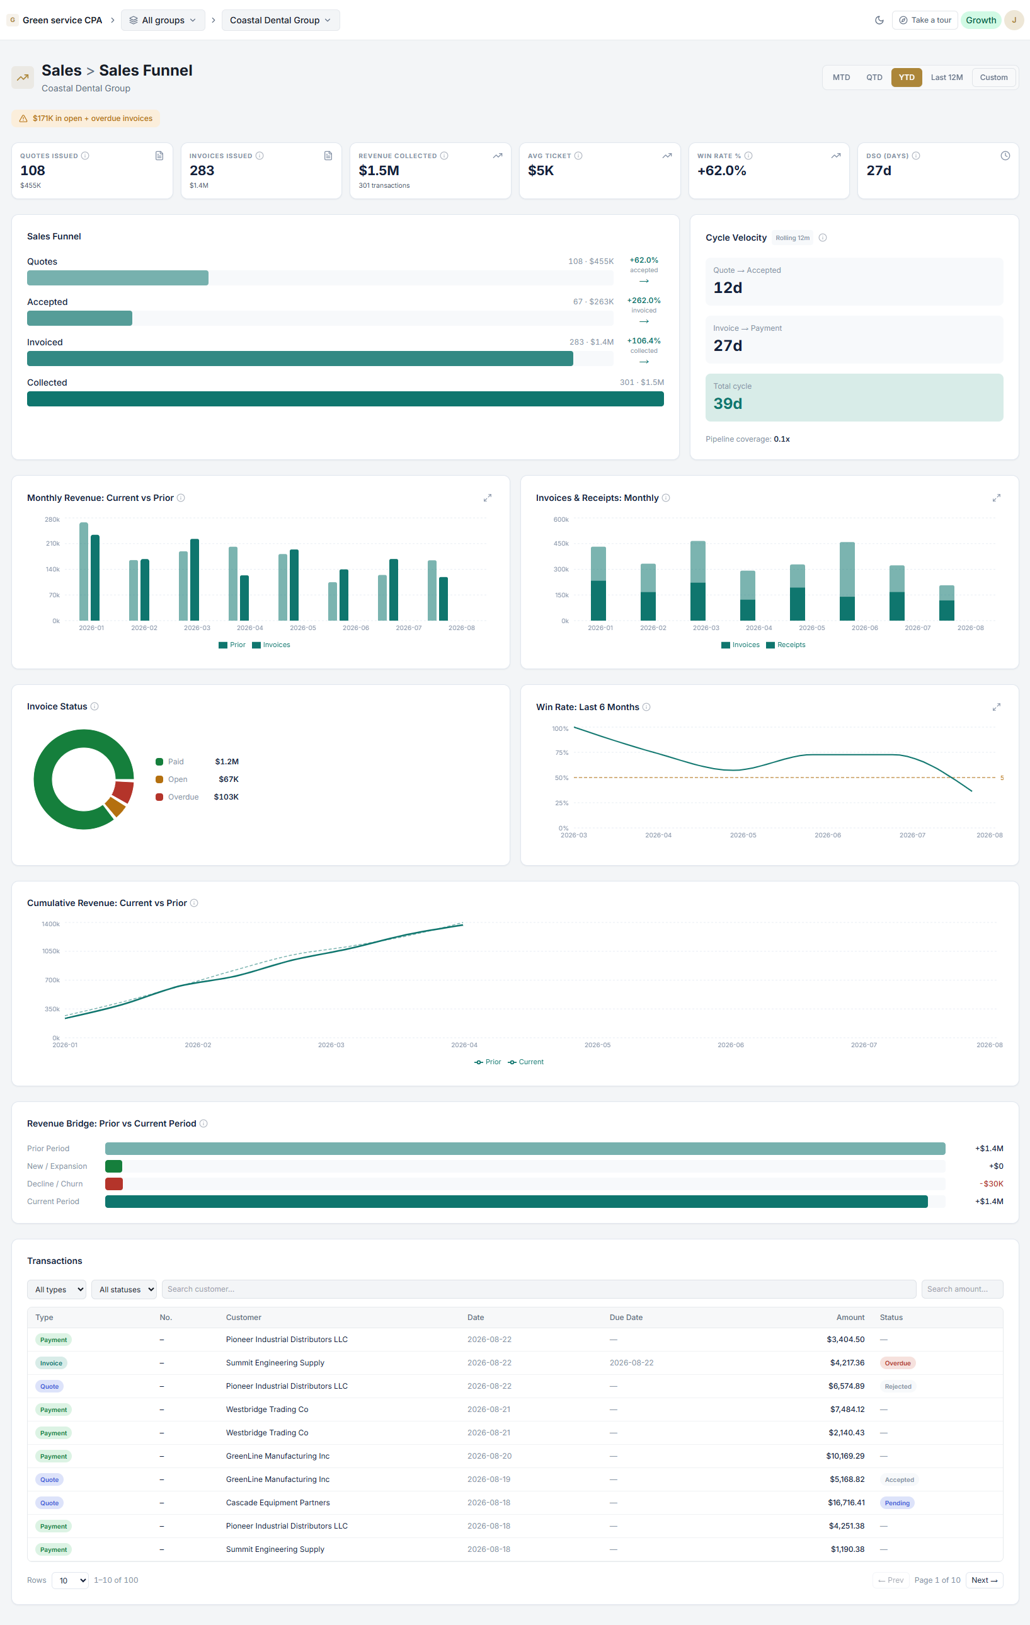
Task: Click Search customer input field
Action: coord(539,1289)
